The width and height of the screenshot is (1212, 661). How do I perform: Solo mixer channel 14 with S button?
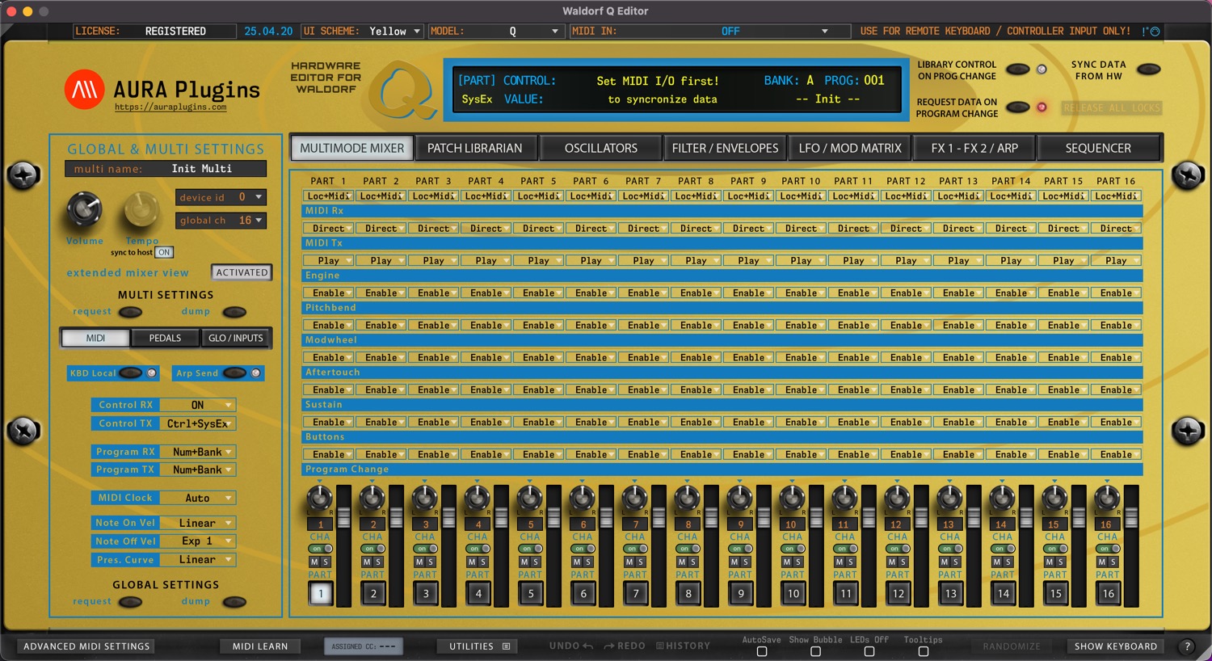1008,562
